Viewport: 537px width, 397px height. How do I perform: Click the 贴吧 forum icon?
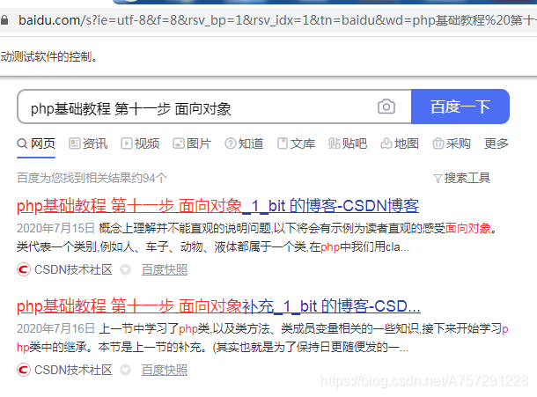coord(335,143)
